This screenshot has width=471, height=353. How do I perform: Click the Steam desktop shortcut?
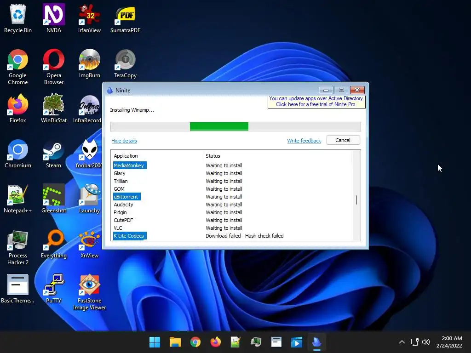pos(53,154)
